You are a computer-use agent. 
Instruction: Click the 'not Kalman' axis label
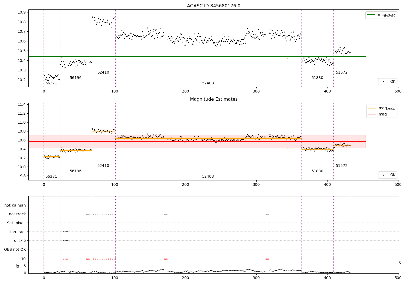click(x=15, y=205)
